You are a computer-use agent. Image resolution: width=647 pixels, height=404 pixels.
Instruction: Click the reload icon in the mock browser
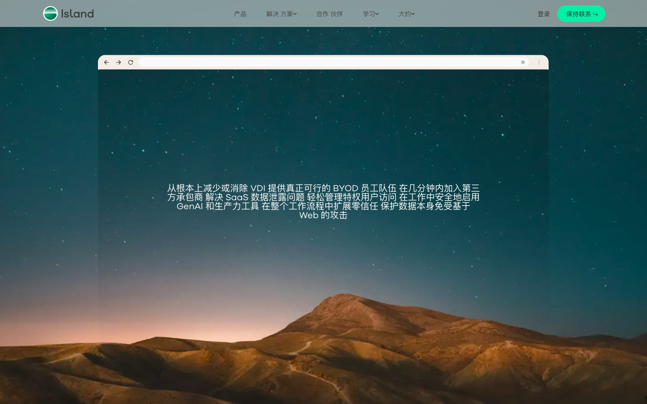tap(131, 62)
